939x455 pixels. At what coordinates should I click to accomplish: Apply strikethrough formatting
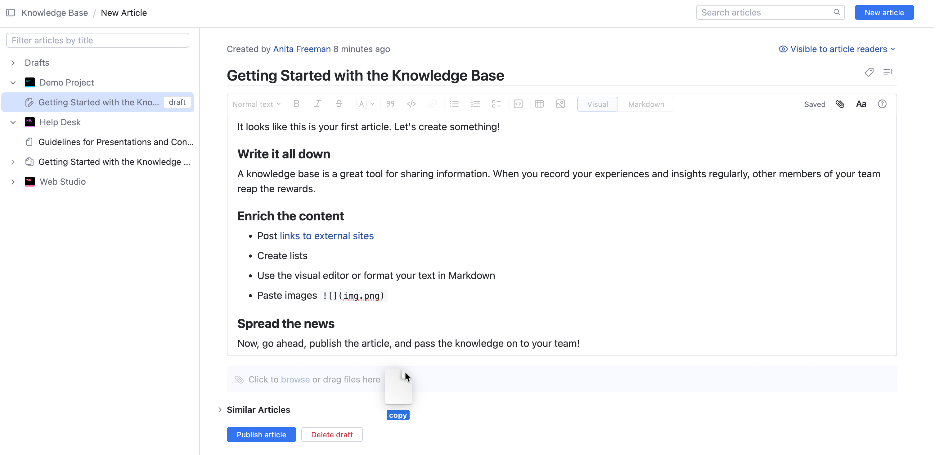coord(339,104)
